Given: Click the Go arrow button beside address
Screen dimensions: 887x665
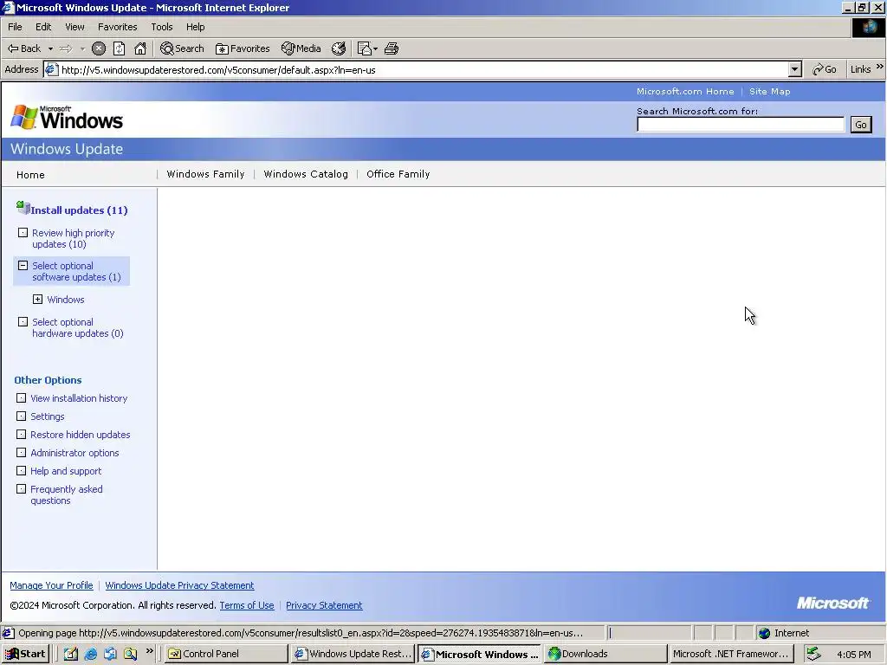Looking at the screenshot, I should click(x=825, y=69).
